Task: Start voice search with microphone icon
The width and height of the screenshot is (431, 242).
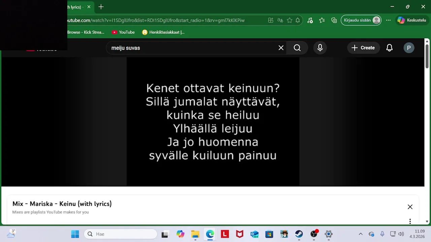Action: pos(320,48)
